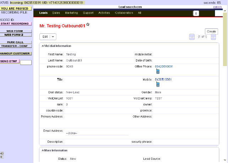This screenshot has width=228, height=163.
Task: Open the All menu tab
Action: pos(140,13)
